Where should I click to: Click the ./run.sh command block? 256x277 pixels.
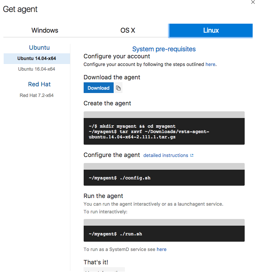point(164,234)
